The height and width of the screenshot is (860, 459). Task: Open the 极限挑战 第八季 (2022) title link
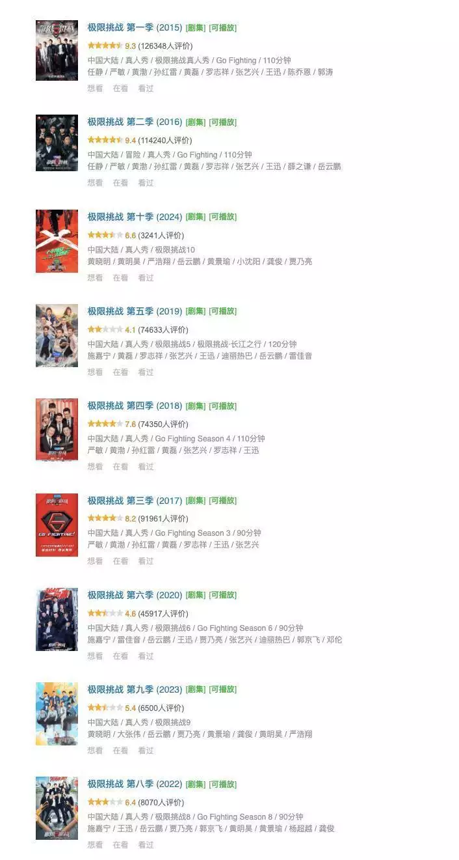coord(135,784)
